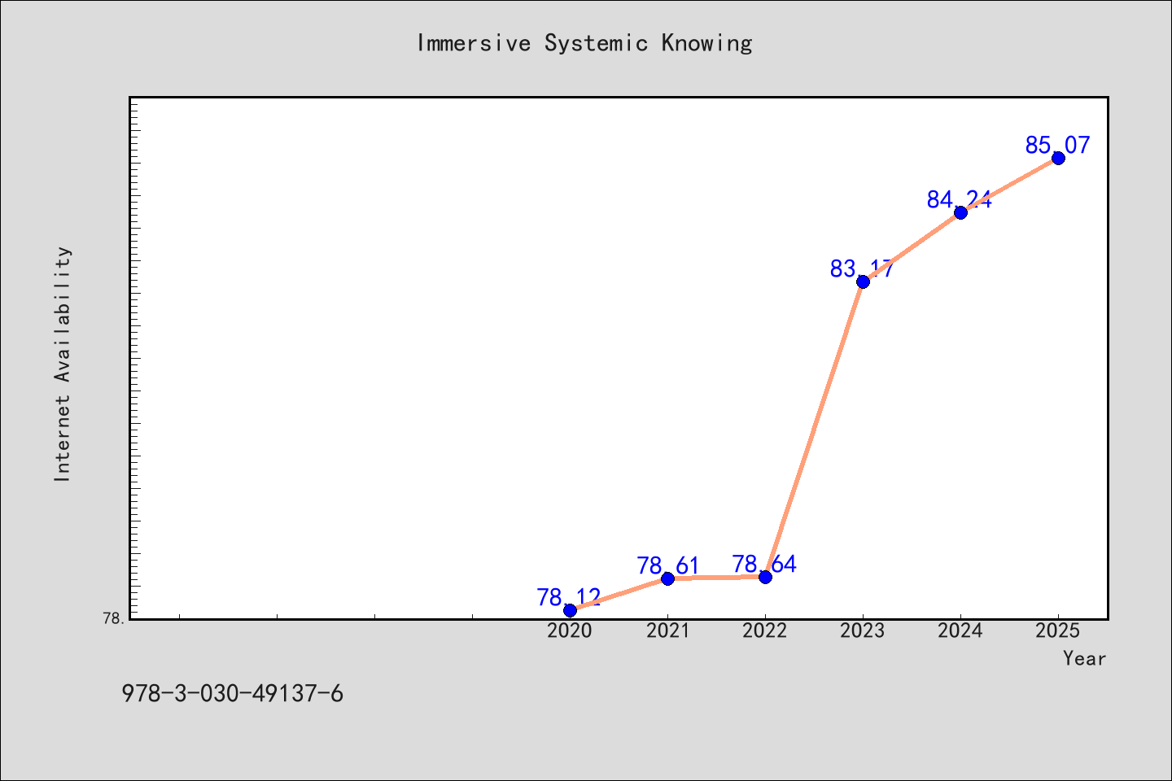Select the 2025 data point marker

pos(1058,158)
